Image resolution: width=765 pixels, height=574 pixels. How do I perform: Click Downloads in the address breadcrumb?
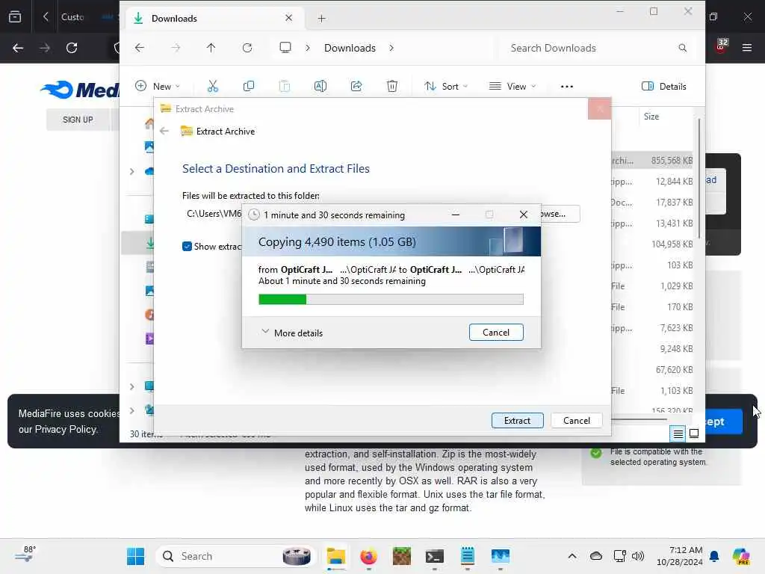click(350, 48)
